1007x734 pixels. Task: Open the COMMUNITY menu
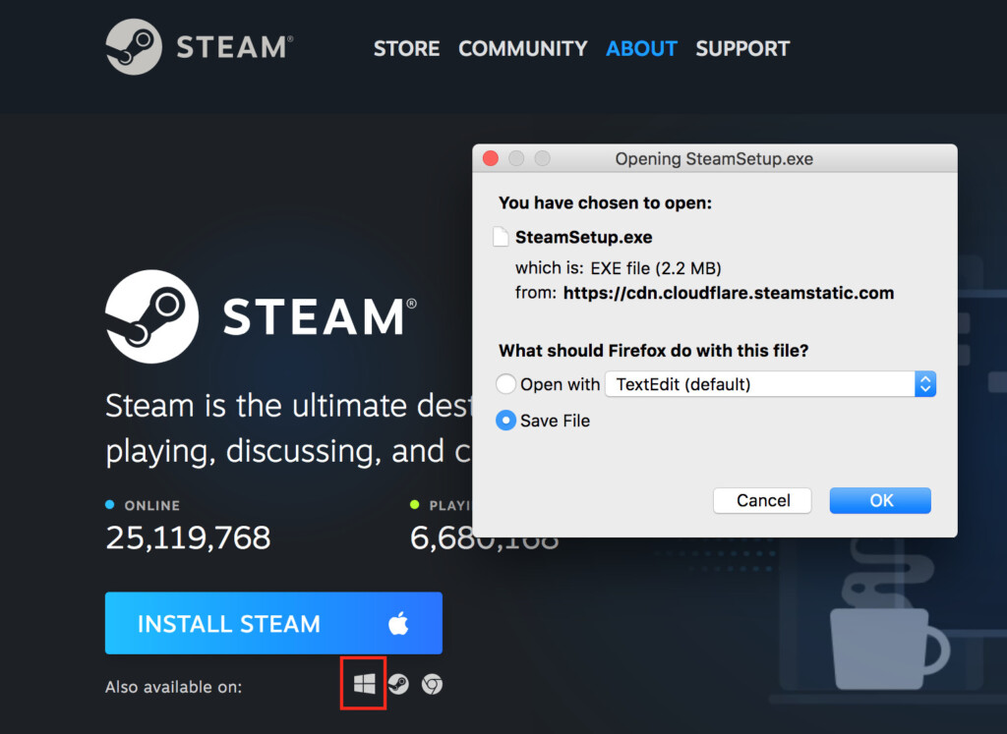523,48
